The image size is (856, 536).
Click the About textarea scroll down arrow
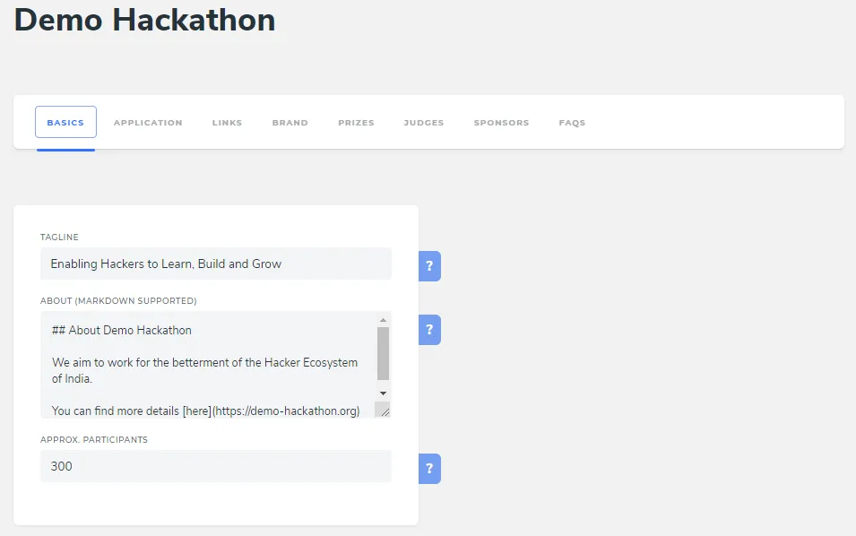click(384, 393)
